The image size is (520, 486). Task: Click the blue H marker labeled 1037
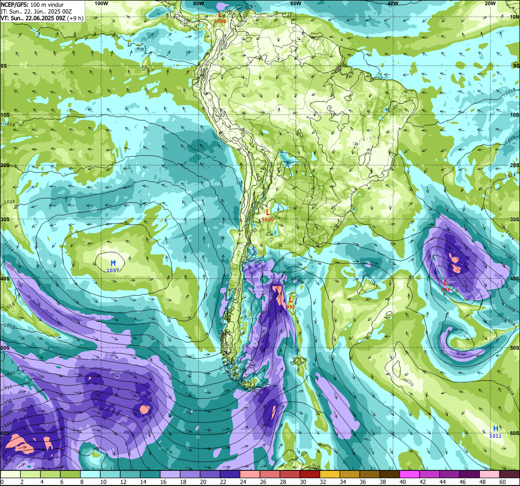pos(113,263)
